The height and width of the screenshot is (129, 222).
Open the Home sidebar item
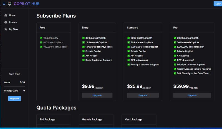pyautogui.click(x=12, y=15)
